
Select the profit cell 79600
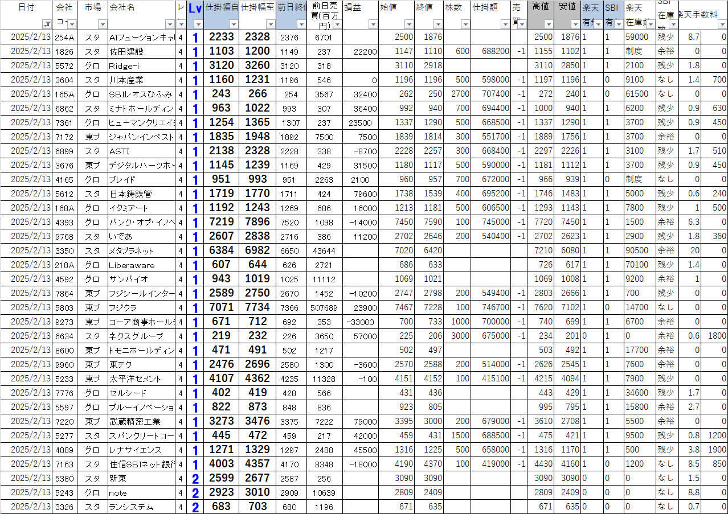(x=361, y=194)
